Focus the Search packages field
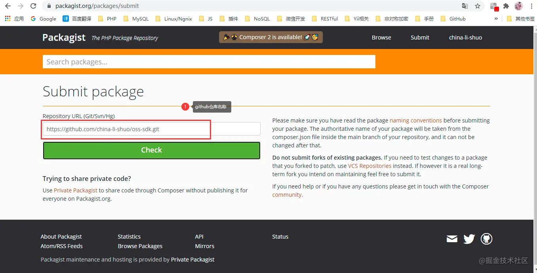Viewport: 537px width, 273px height. pos(209,62)
